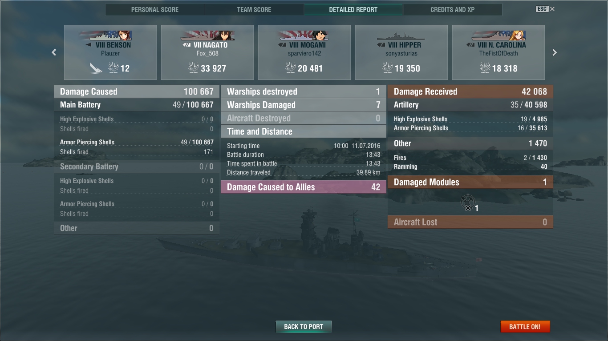The width and height of the screenshot is (608, 341).
Task: Click the damage burst icon on Nagato card
Action: pos(194,68)
